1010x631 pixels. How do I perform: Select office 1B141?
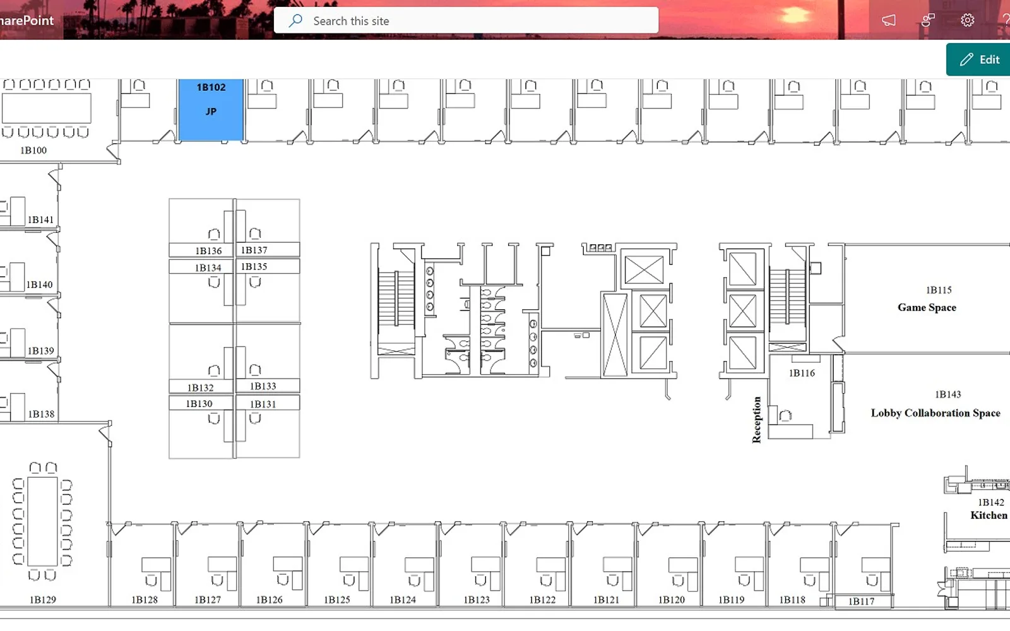40,220
